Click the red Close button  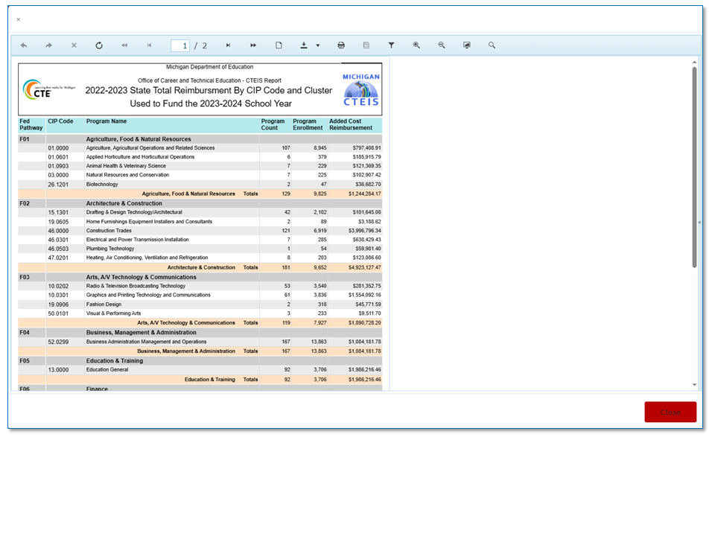click(670, 412)
